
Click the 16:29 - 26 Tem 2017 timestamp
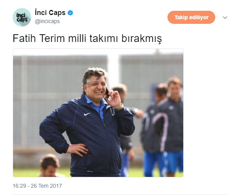(x=37, y=186)
